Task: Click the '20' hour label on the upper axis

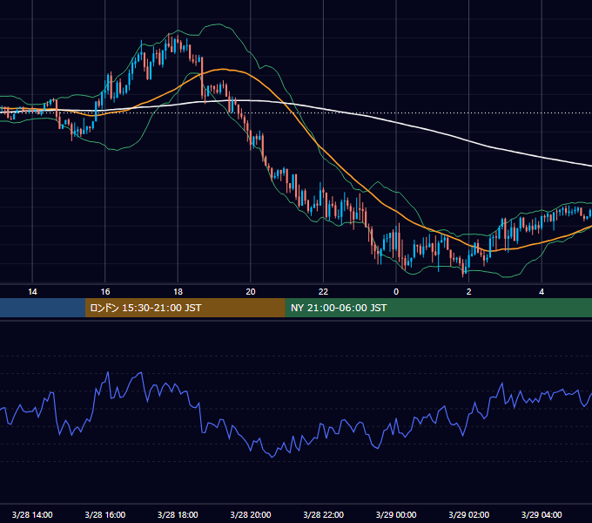Action: (251, 292)
